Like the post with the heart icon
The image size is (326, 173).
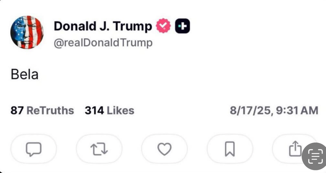164,149
